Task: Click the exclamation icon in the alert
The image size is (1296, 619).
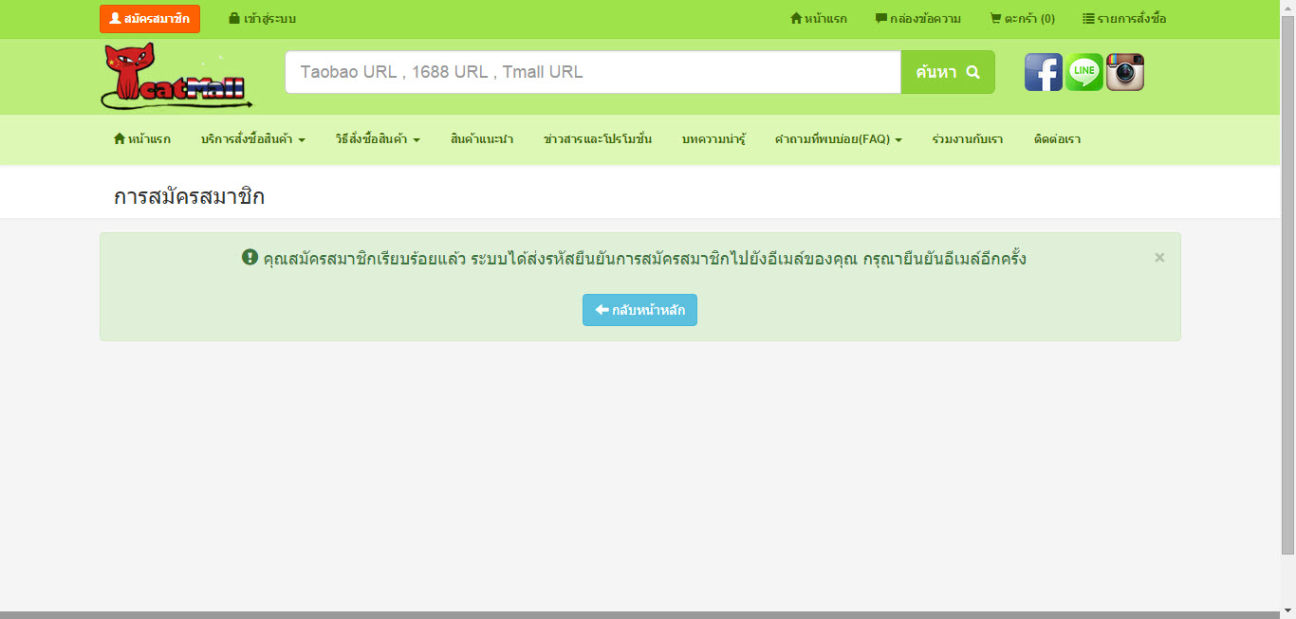Action: [x=250, y=257]
